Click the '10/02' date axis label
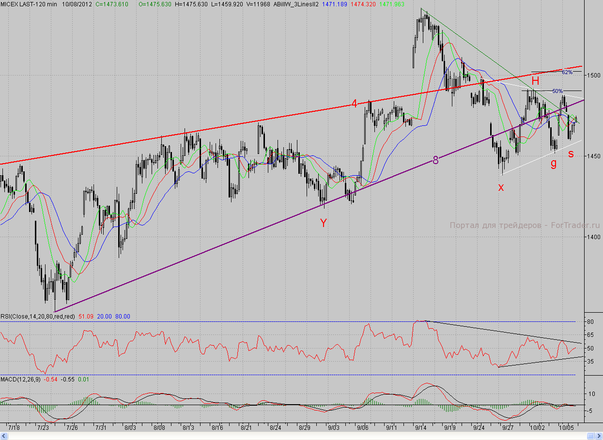Image resolution: width=603 pixels, height=440 pixels. pos(536,428)
